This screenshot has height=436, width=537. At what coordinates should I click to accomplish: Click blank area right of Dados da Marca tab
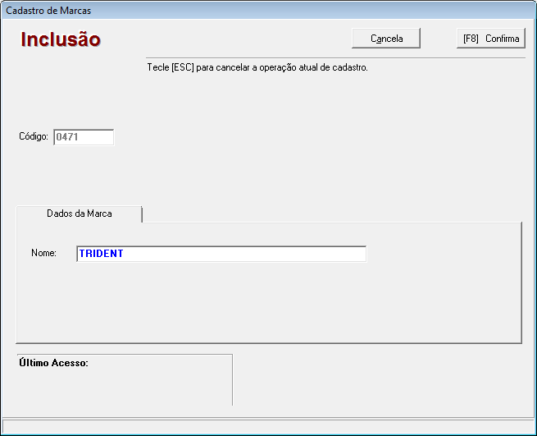coord(328,213)
